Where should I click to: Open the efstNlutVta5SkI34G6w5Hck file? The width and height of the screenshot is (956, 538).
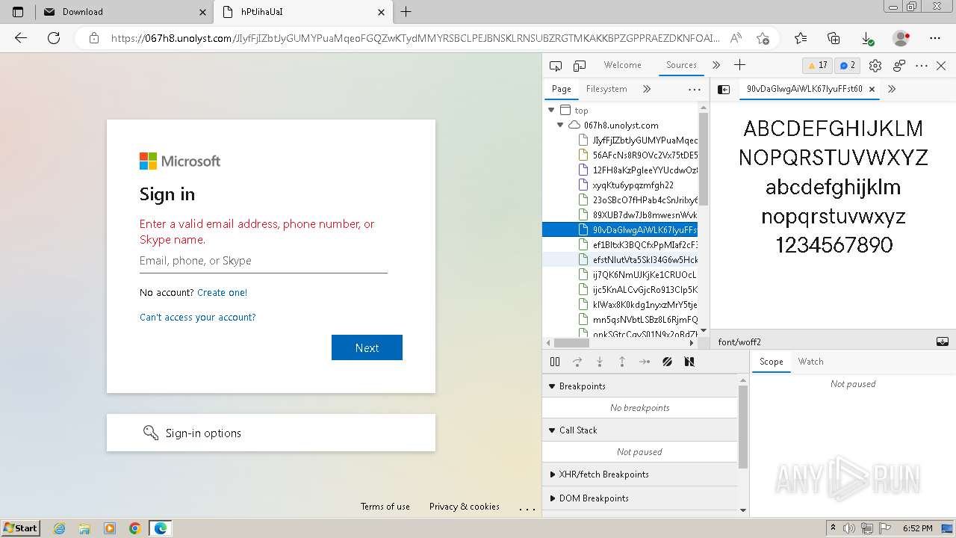[x=639, y=260]
